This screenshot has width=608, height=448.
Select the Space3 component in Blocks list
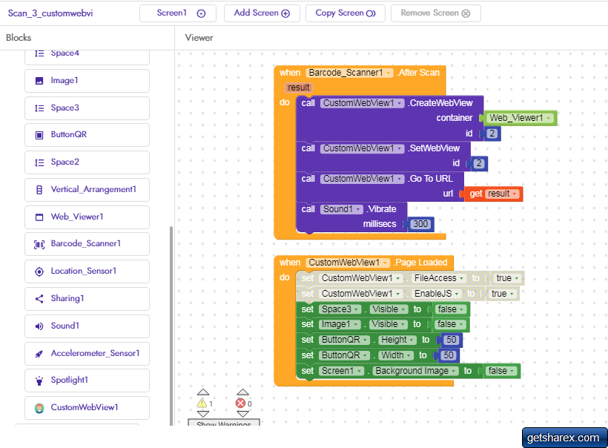tap(87, 108)
